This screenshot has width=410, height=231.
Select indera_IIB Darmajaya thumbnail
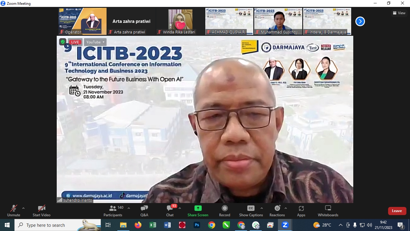tap(327, 21)
